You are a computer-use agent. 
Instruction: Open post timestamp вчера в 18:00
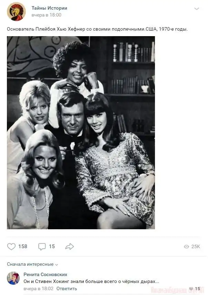pos(46,15)
